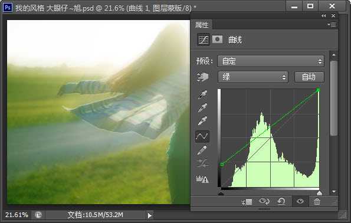Screen dimensions: 351x223
Task: Click the Properties panel scrollbar thumb
Action: [x=334, y=98]
